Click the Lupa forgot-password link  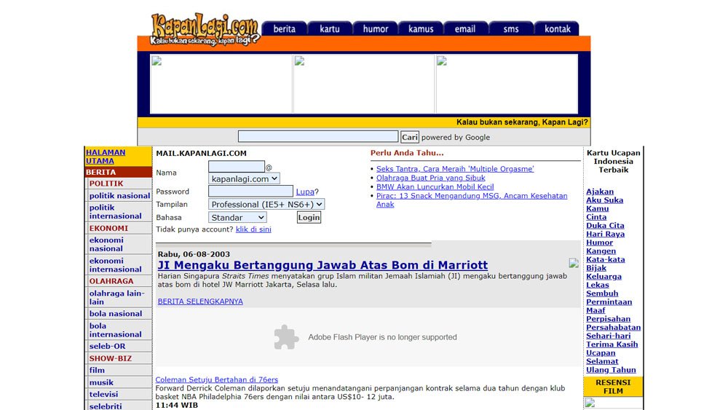(305, 192)
